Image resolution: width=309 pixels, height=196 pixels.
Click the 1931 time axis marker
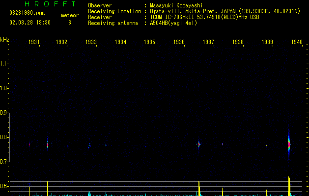pos(34,42)
